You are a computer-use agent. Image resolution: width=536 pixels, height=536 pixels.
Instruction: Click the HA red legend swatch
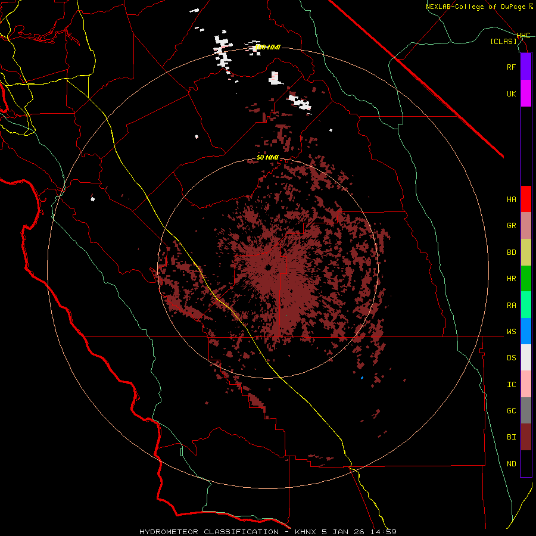coord(526,199)
